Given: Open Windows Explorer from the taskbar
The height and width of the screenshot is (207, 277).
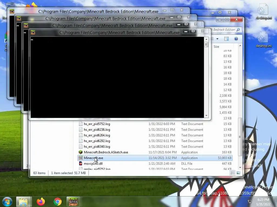Looking at the screenshot, I should [24, 202].
